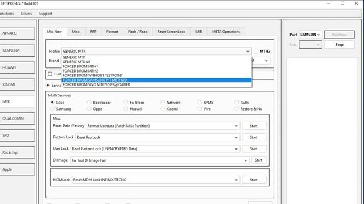Switch to the FRP tab

point(93,32)
